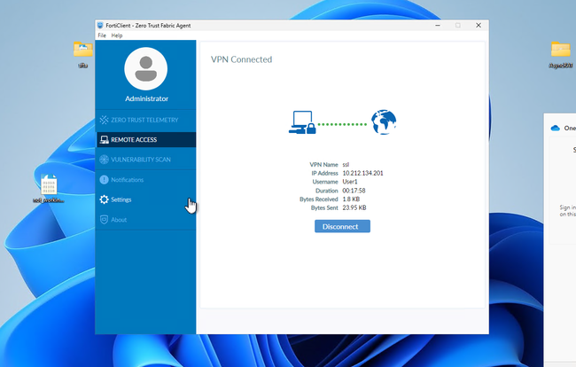This screenshot has height=367, width=576.
Task: Select the IP address 10.212.134.201
Action: click(362, 173)
